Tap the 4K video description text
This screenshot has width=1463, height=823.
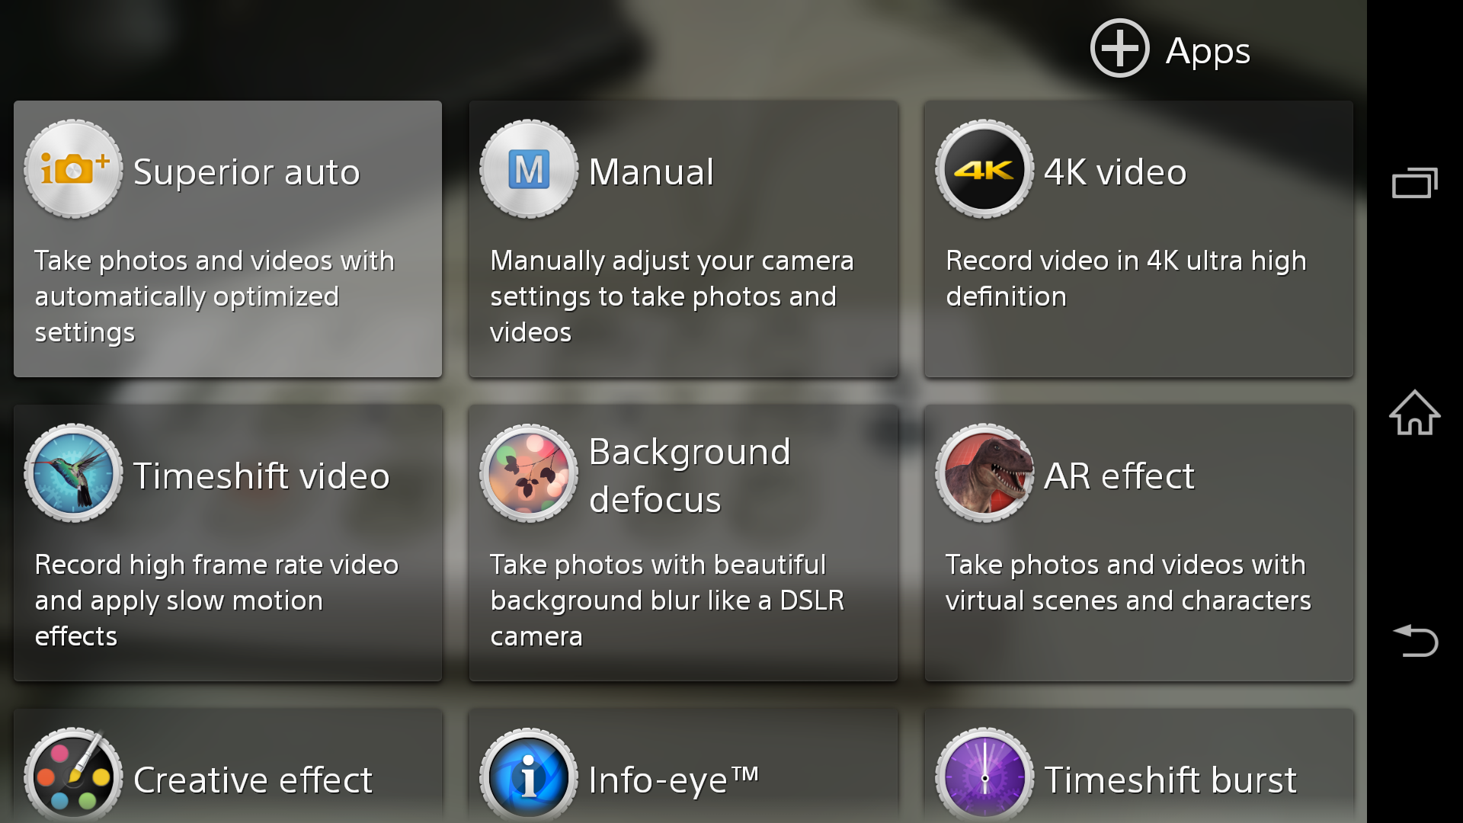click(1125, 278)
